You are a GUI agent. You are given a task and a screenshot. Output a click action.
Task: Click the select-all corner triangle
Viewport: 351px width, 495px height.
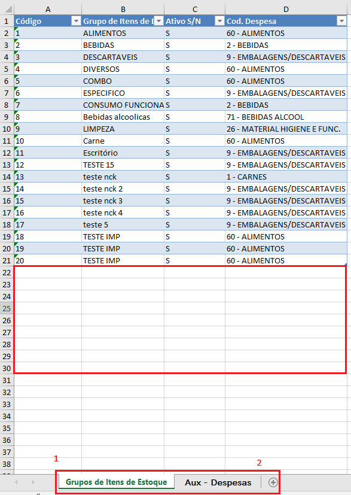click(8, 9)
